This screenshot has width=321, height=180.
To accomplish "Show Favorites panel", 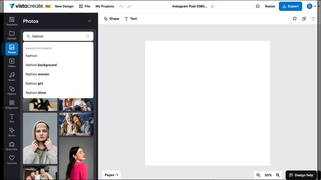I will 12,159.
